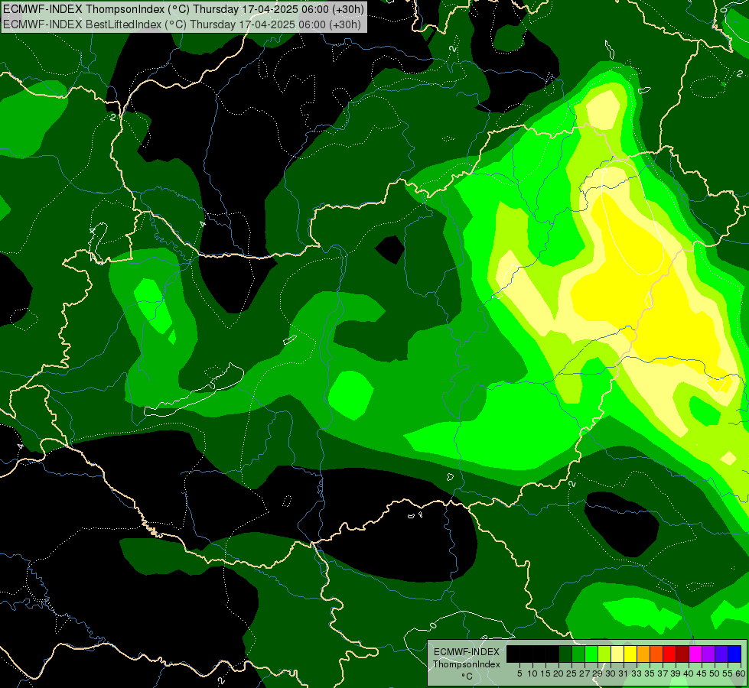
Task: Click the legend scale value '27'
Action: pyautogui.click(x=585, y=673)
